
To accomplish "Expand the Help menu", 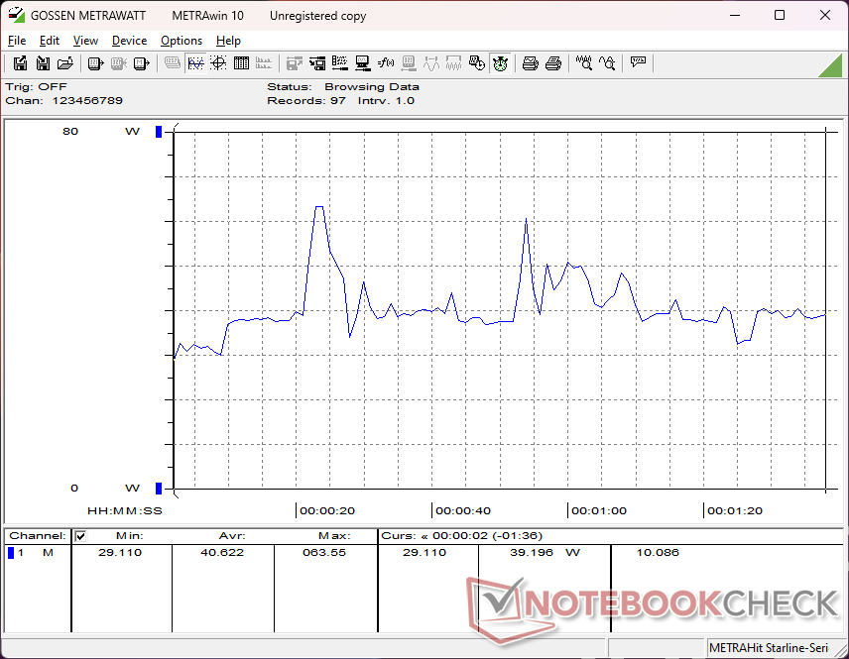I will (228, 41).
